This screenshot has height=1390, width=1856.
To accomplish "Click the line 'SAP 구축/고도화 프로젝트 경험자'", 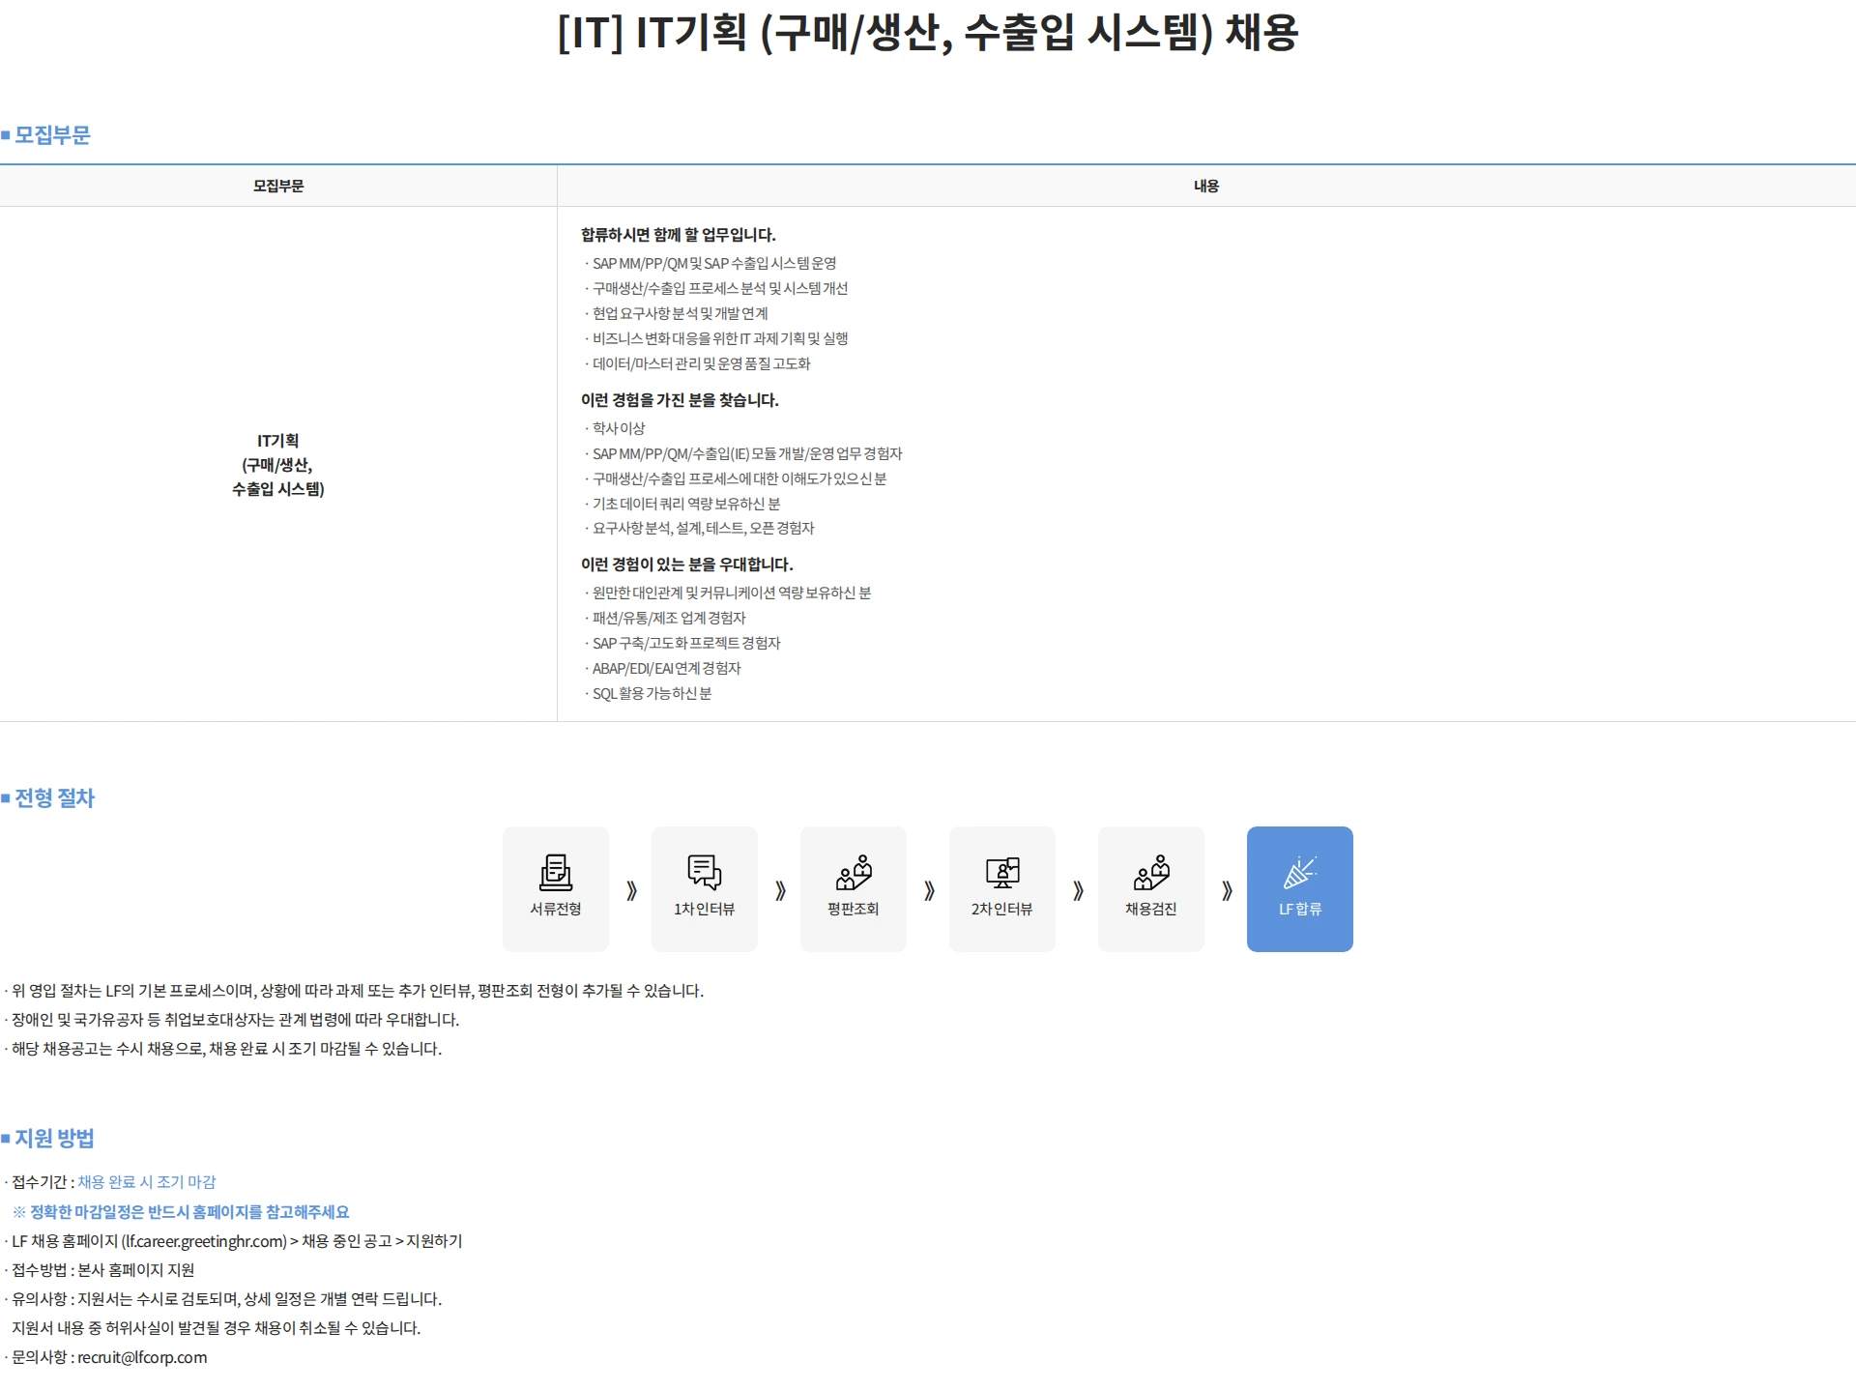I will point(686,643).
